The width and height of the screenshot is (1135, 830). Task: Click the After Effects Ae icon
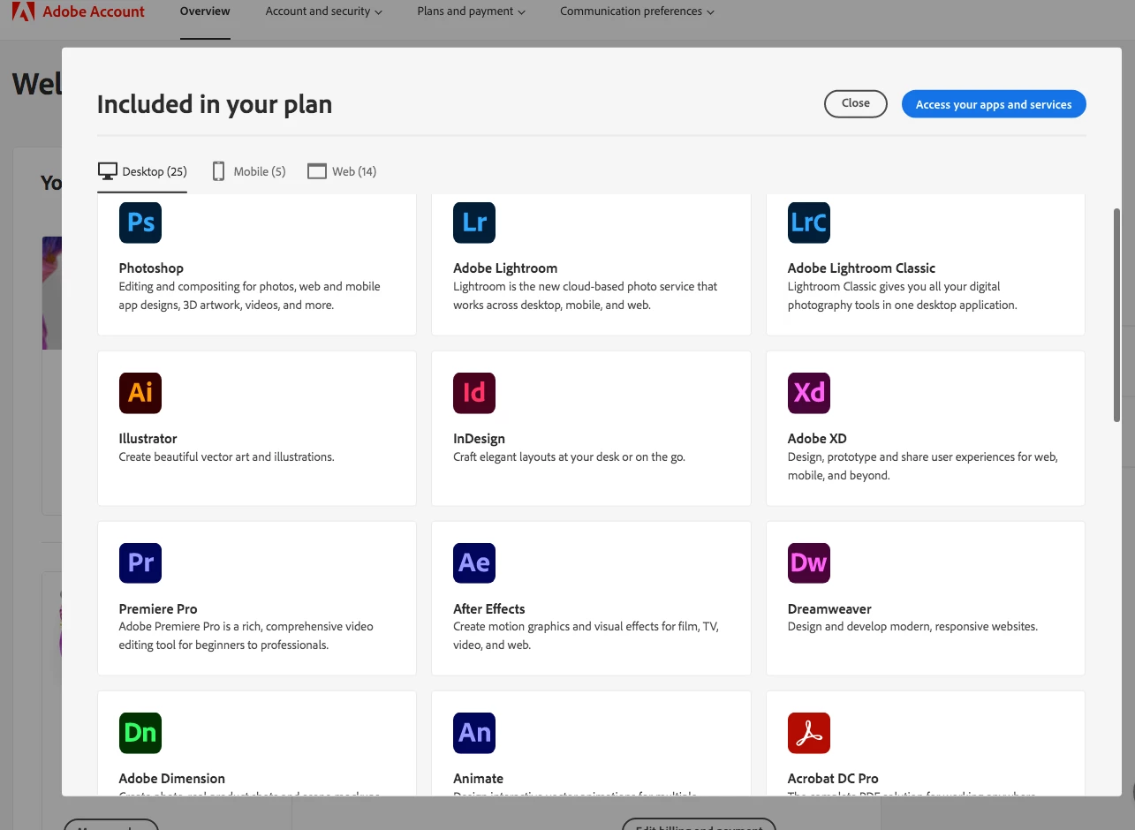[x=474, y=562]
